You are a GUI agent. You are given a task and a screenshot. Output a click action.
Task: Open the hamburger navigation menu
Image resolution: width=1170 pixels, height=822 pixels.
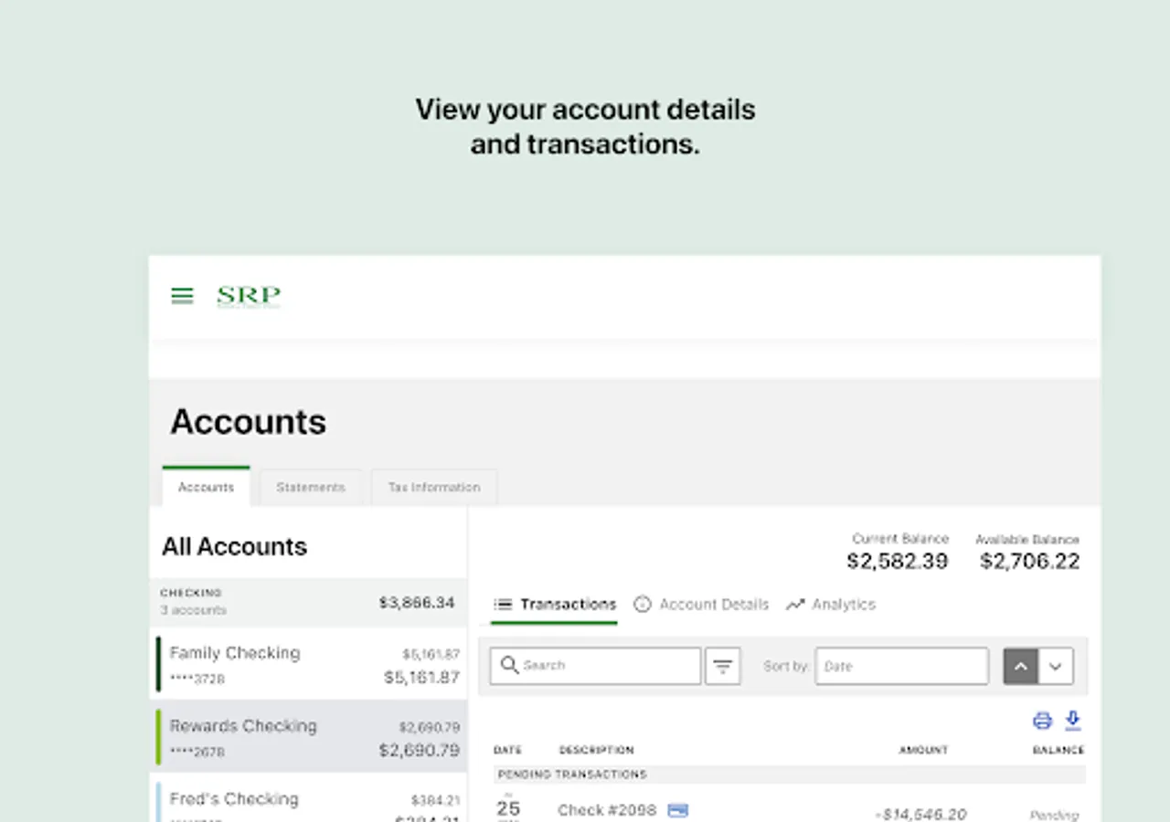click(x=182, y=295)
